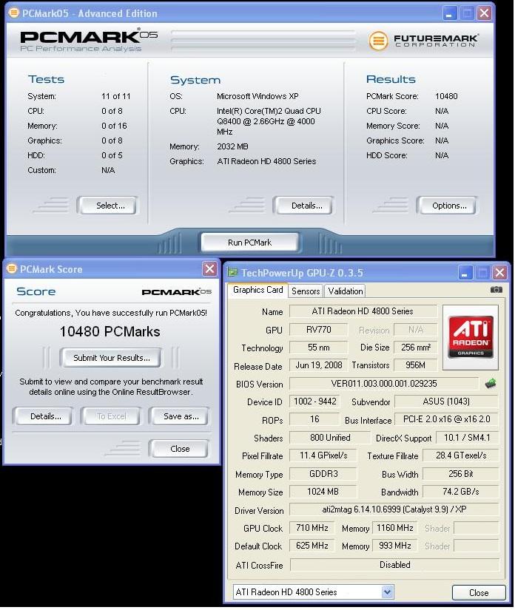This screenshot has width=515, height=610.
Task: Click the GPU-Z screenshot camera icon
Action: click(497, 291)
